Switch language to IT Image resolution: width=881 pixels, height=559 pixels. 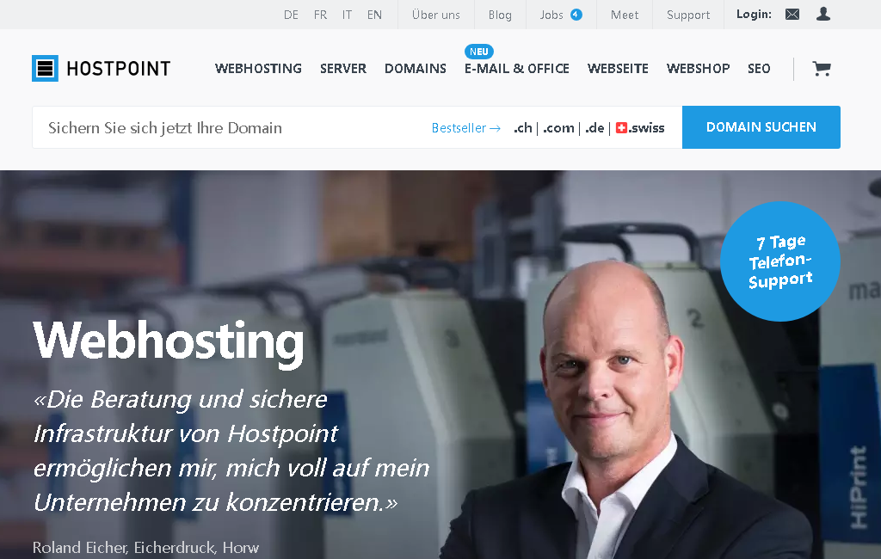348,15
